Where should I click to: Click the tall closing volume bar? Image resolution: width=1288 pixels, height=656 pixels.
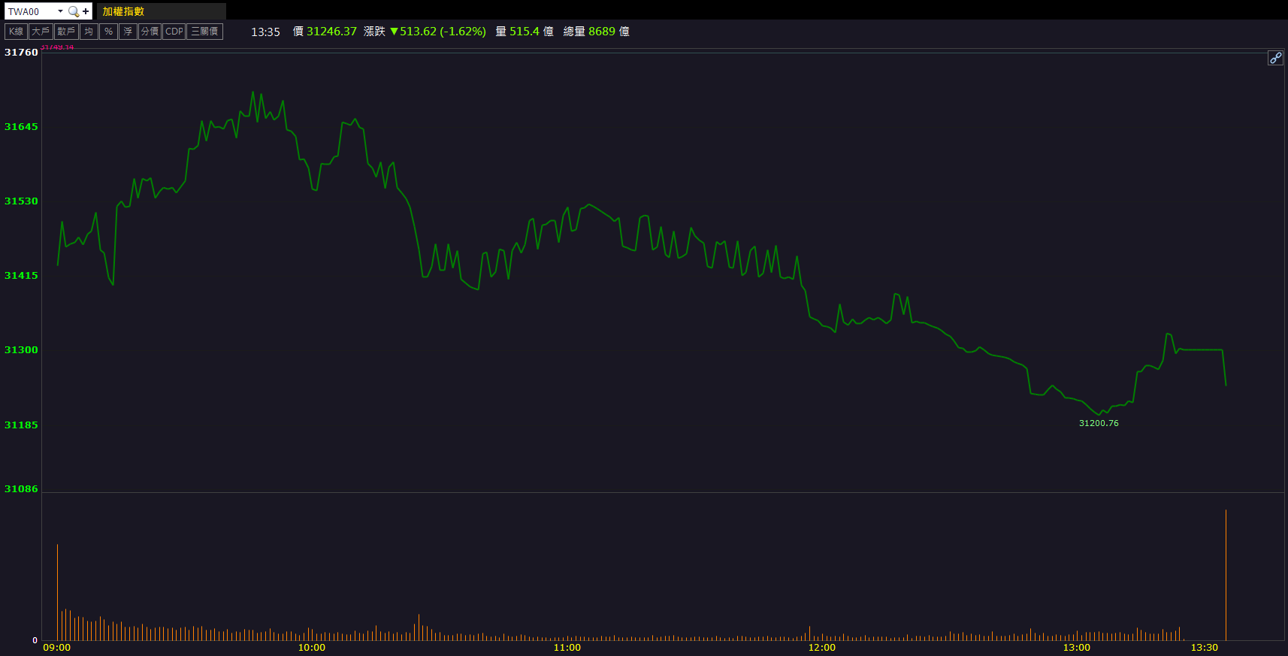(1226, 575)
